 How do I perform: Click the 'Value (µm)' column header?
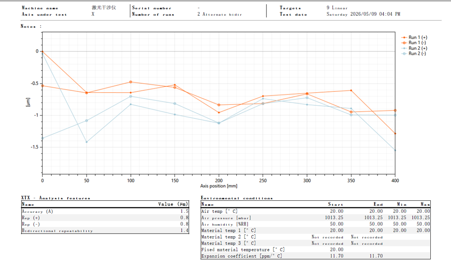173,204
